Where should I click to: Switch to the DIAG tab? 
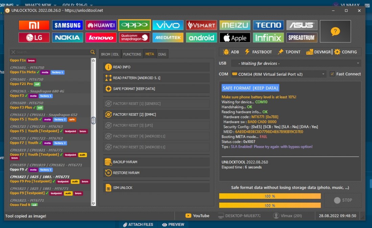(162, 54)
